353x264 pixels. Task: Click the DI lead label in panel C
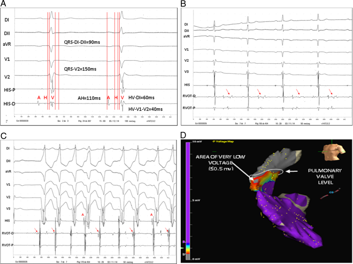(8, 148)
